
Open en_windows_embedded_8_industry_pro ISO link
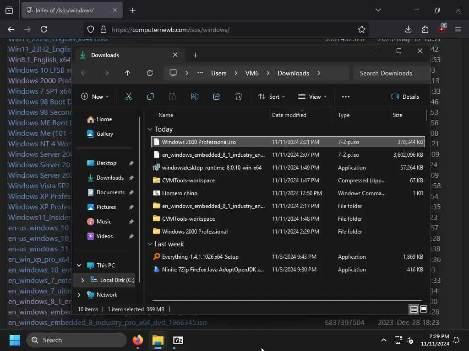coord(107,322)
